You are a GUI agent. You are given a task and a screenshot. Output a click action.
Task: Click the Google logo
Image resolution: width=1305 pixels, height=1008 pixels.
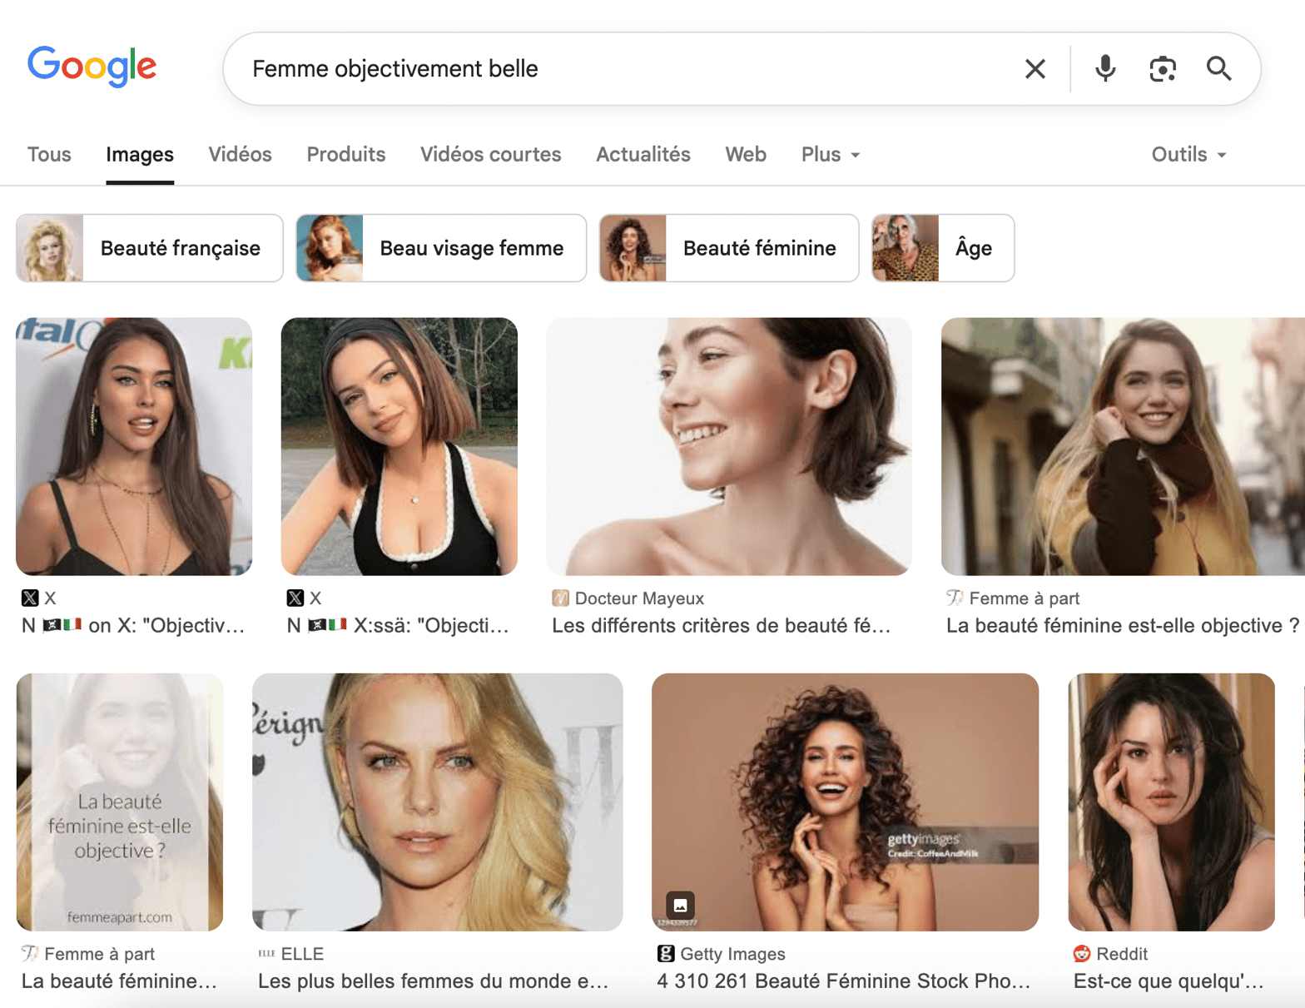92,66
